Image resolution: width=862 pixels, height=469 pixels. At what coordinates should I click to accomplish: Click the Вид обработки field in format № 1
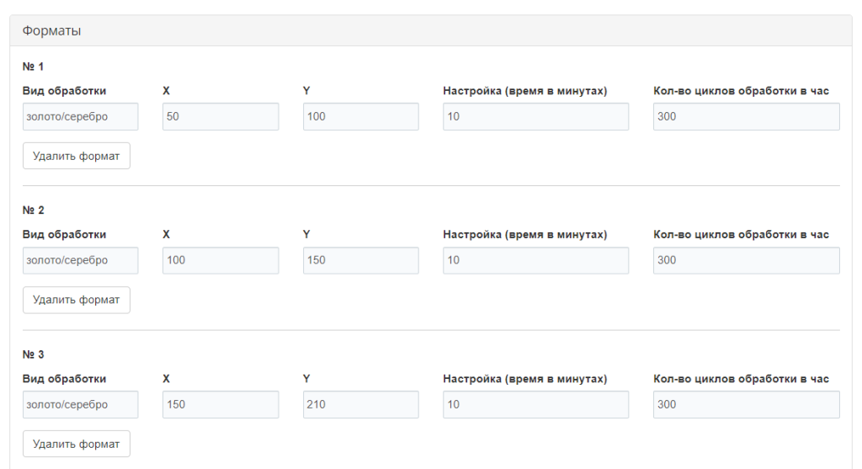tap(80, 117)
